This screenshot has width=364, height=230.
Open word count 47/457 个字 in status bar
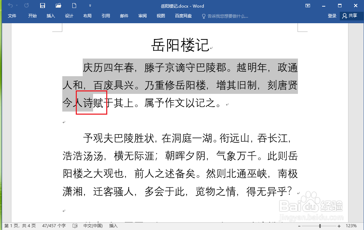54,226
